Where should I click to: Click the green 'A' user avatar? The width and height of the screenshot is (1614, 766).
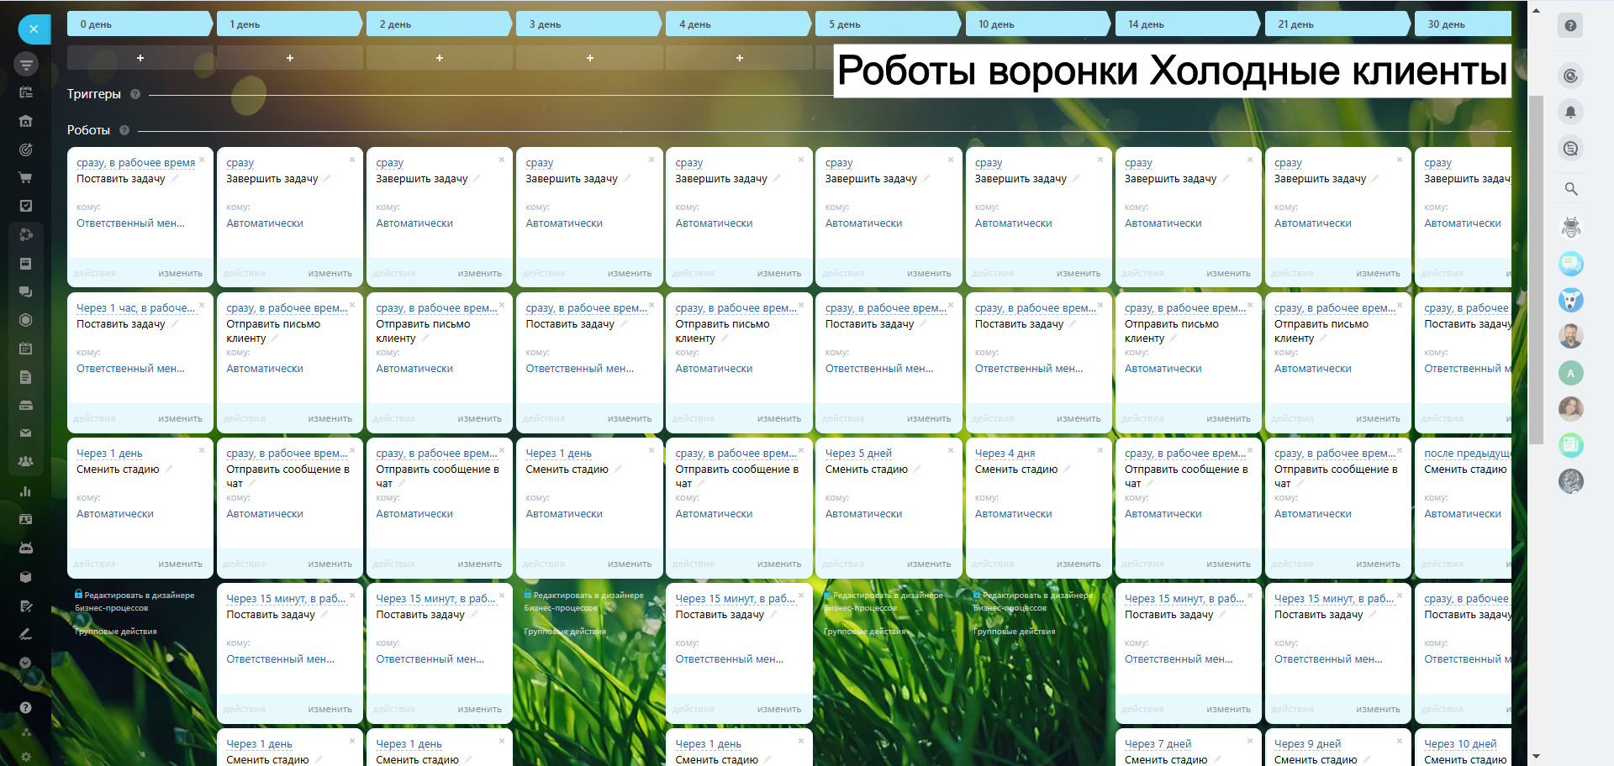pos(1570,373)
